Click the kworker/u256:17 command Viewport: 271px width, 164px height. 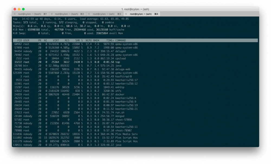[x=126, y=80]
